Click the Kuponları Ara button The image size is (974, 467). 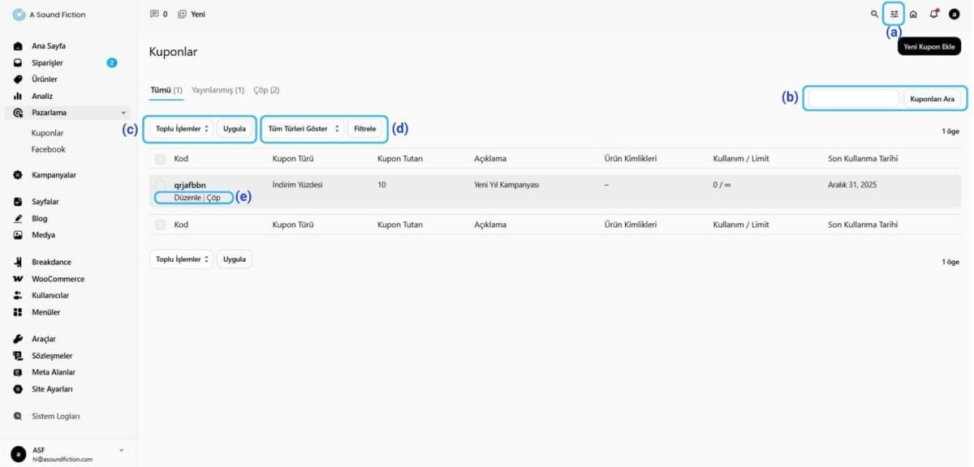(932, 98)
